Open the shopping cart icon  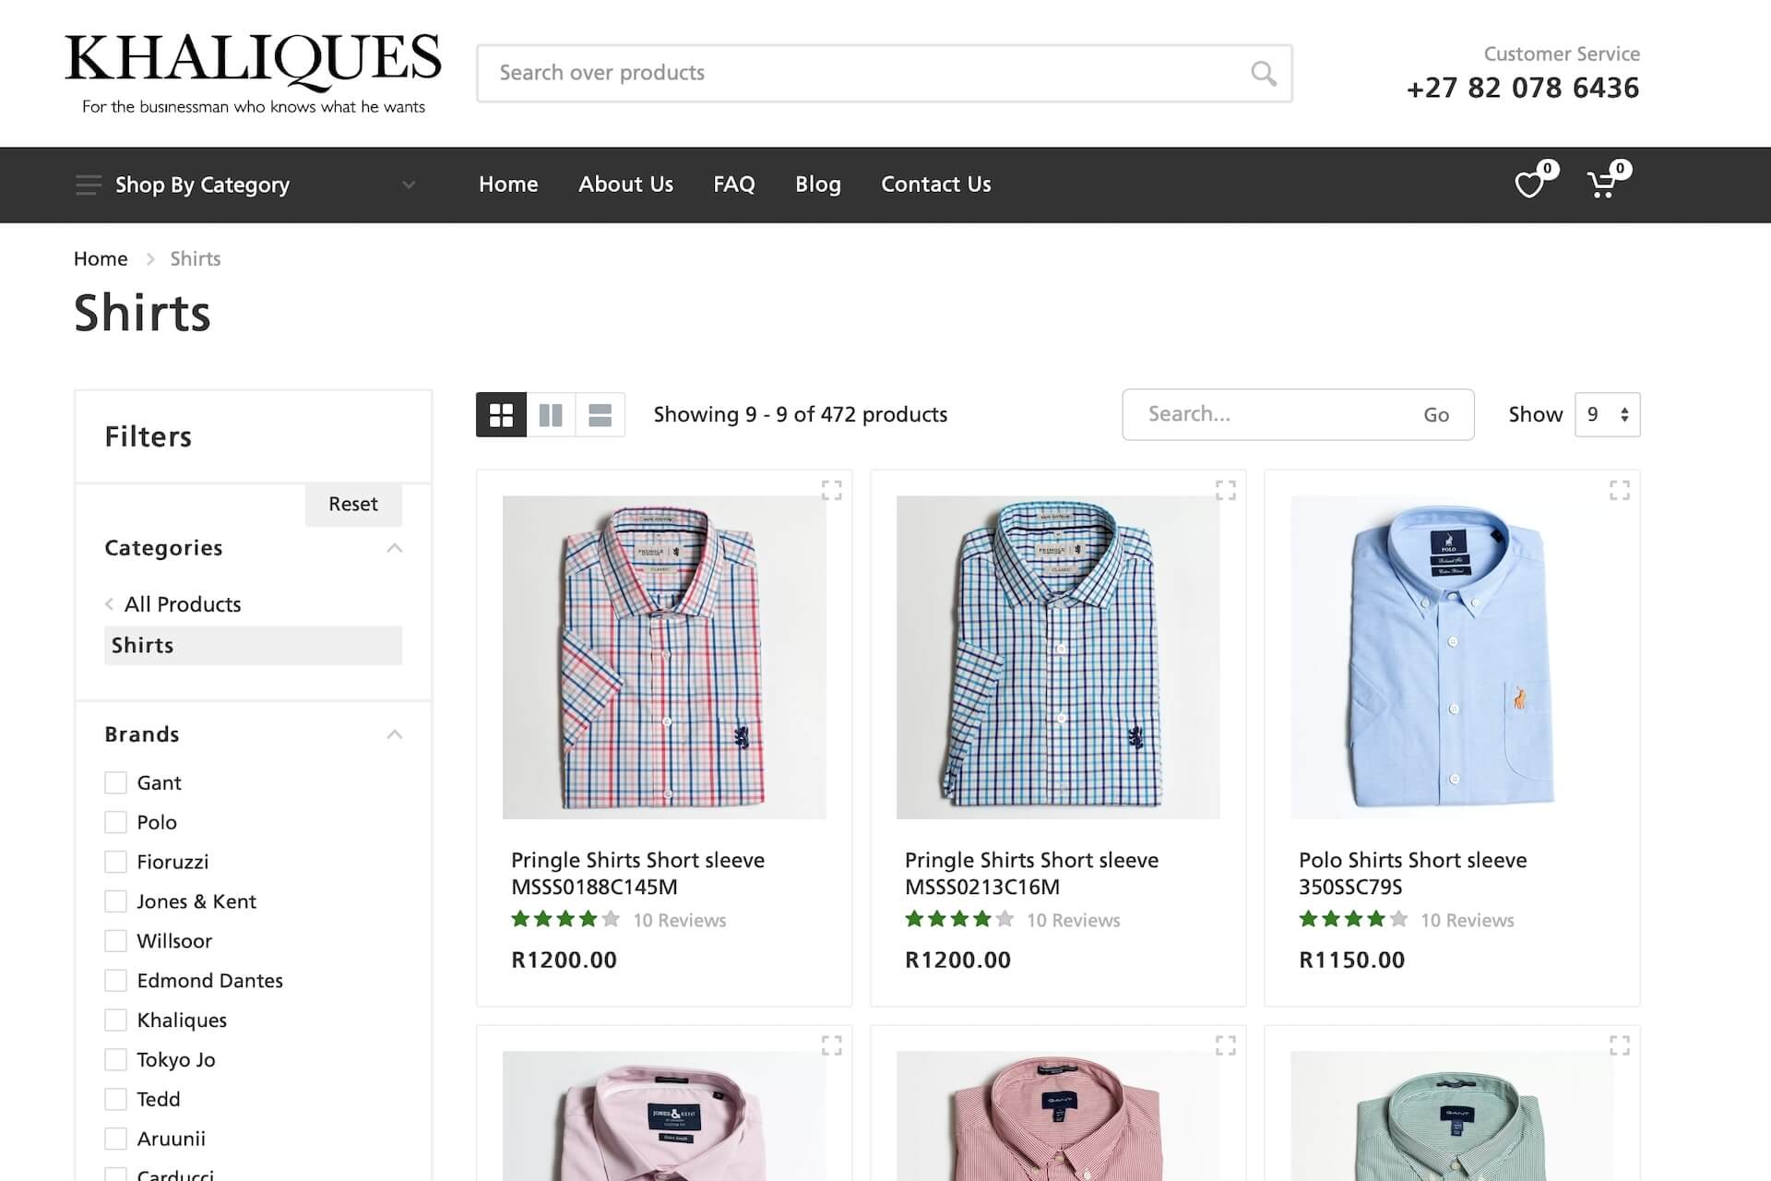(1602, 185)
